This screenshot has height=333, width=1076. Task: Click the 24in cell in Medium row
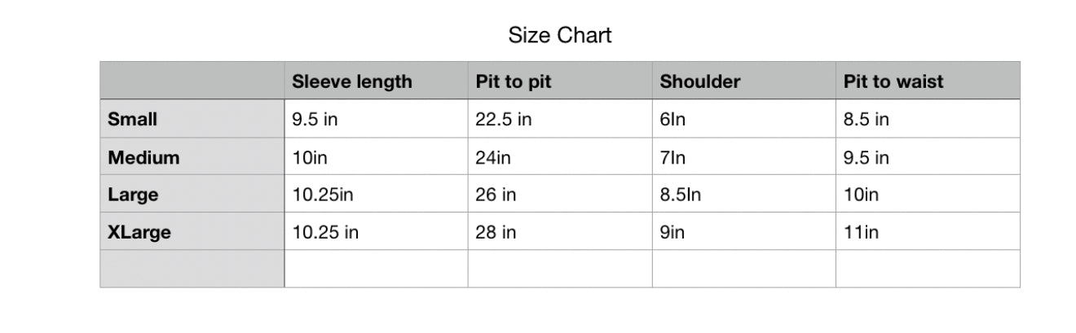(x=560, y=156)
